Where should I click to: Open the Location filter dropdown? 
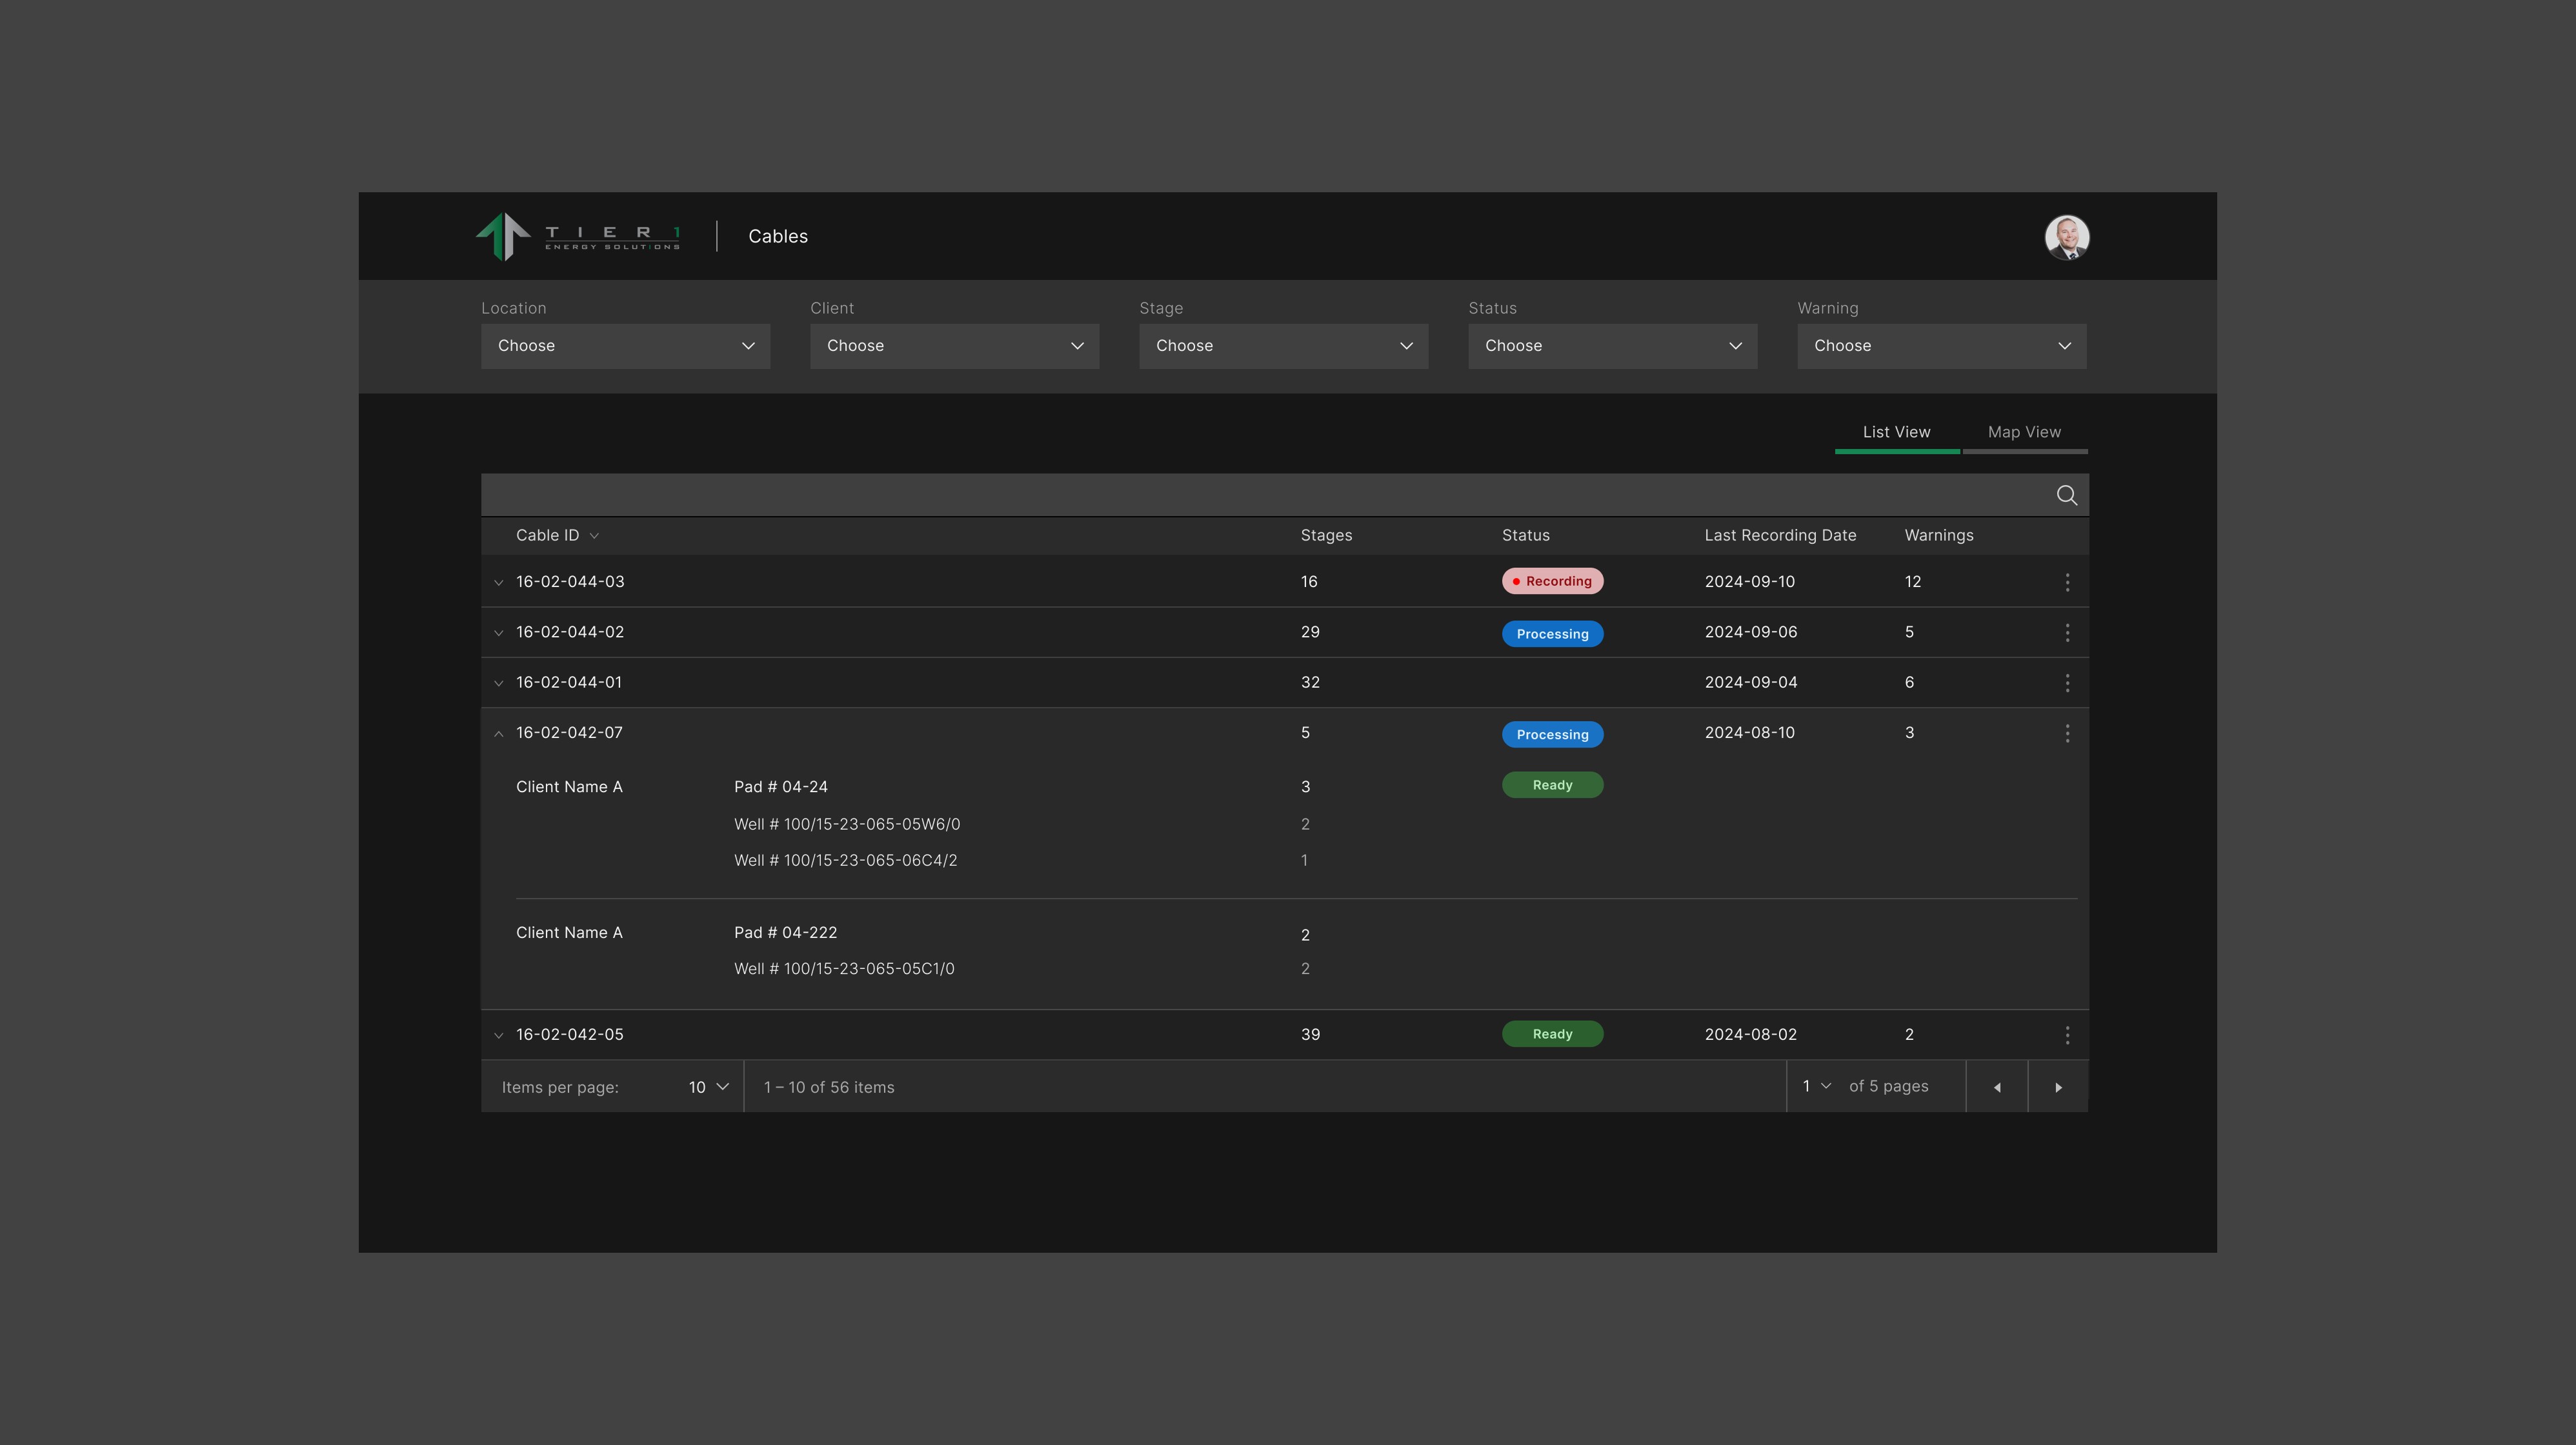tap(625, 346)
